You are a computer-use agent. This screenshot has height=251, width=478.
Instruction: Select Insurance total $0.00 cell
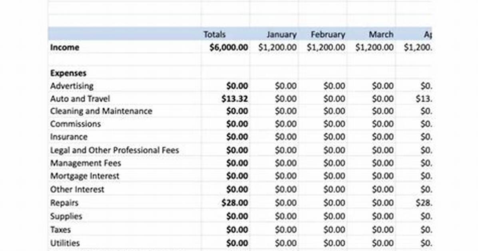click(x=237, y=137)
